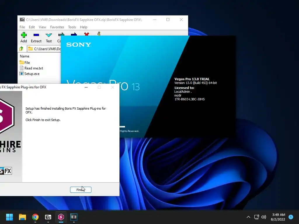Screen dimensions: 299x224
Task: Open Google Chrome from the taskbar
Action: 35,217
